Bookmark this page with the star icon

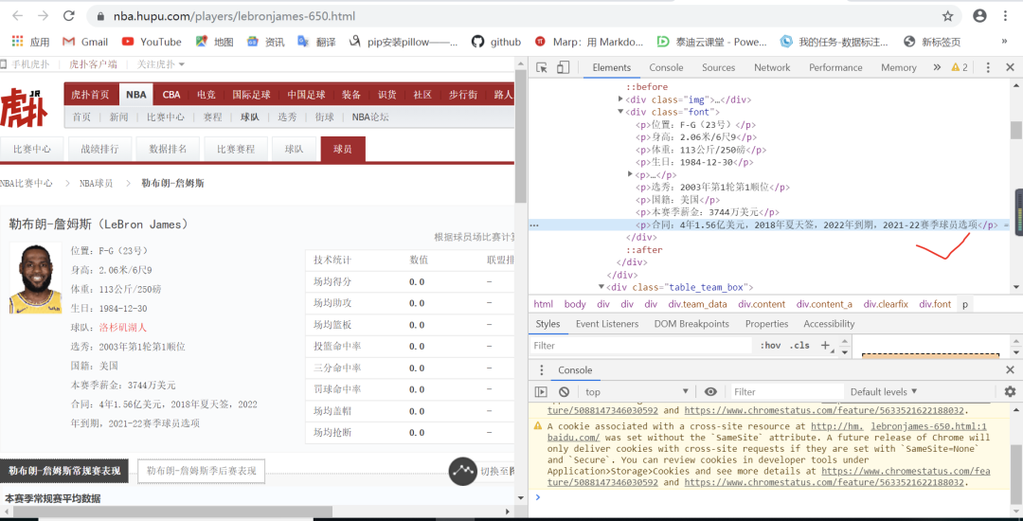click(948, 16)
